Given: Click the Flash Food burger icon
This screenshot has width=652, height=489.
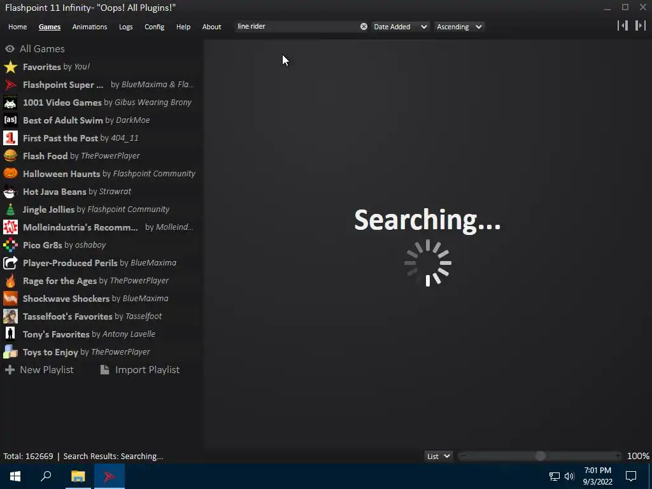Looking at the screenshot, I should point(10,156).
